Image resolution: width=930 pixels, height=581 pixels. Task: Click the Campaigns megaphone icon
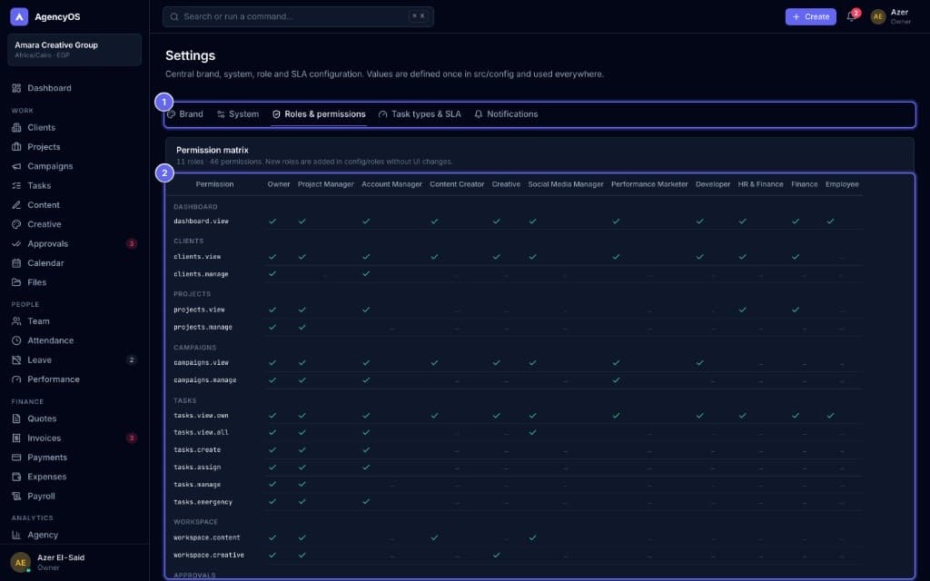16,167
